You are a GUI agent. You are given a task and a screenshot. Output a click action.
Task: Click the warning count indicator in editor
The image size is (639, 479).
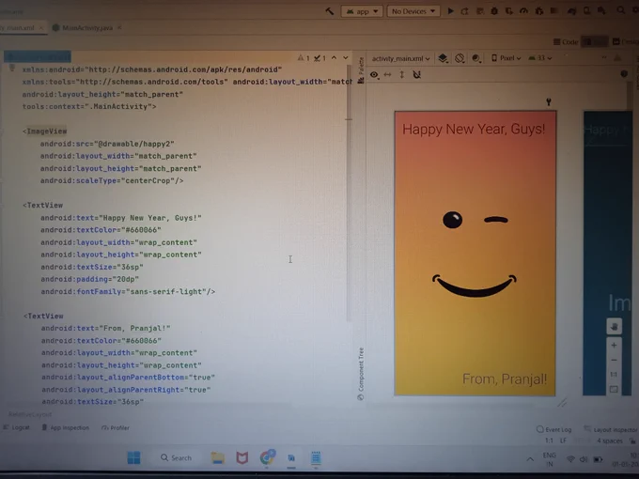click(304, 58)
